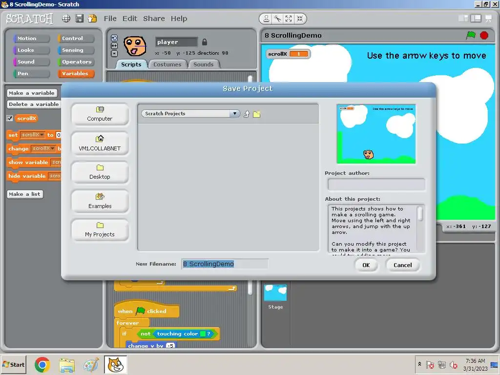The image size is (500, 375).
Task: Select the Stage thumbnail in sprite list
Action: (x=275, y=293)
